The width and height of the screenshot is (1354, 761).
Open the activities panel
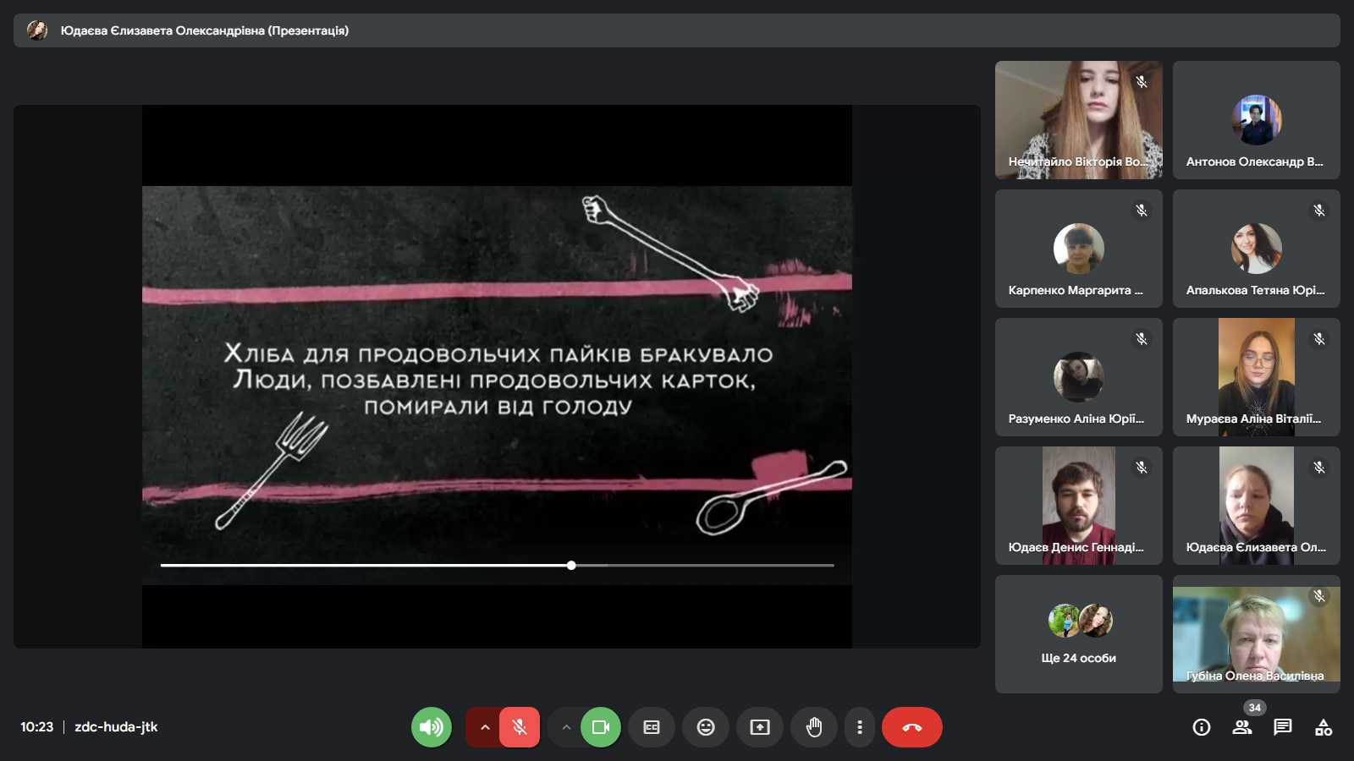(1324, 727)
